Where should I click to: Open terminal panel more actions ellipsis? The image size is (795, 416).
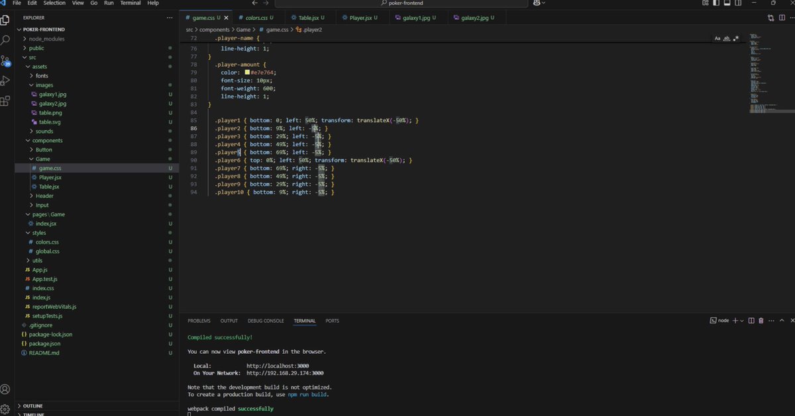click(770, 320)
